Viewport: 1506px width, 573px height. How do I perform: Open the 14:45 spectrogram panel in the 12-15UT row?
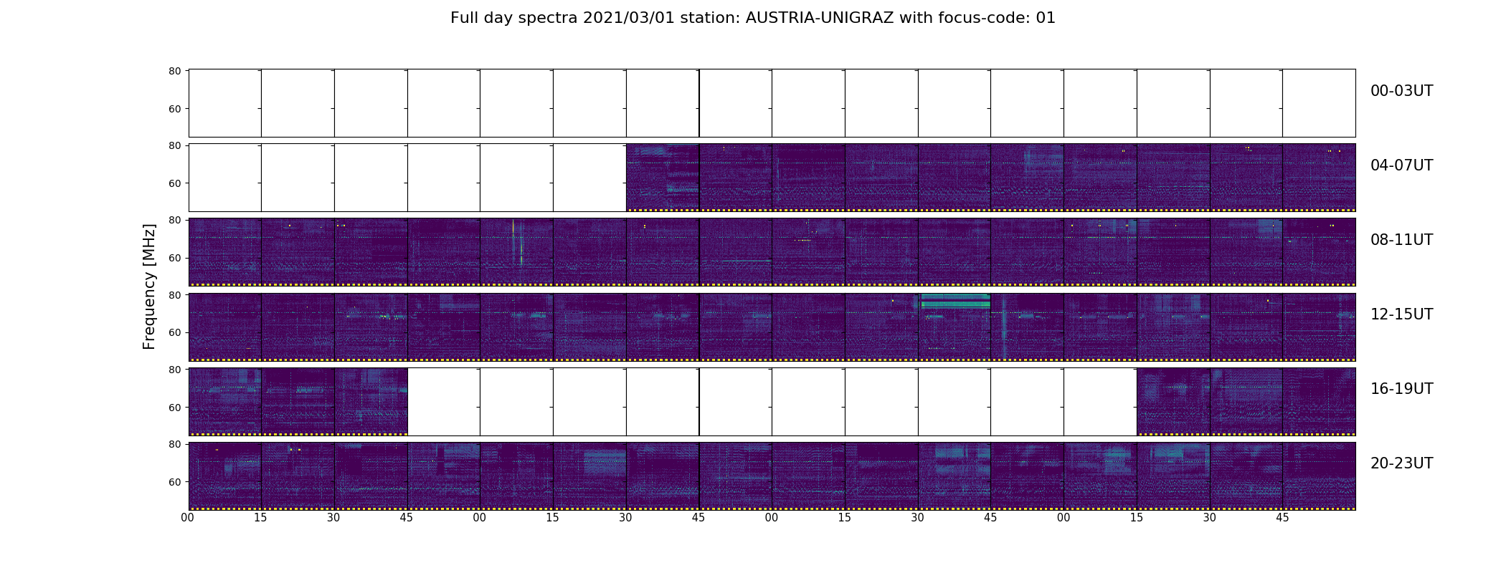click(1027, 327)
